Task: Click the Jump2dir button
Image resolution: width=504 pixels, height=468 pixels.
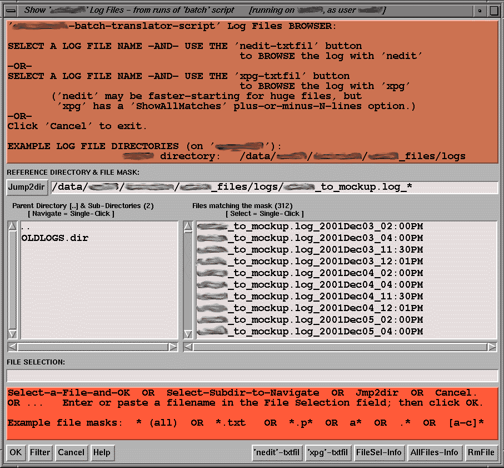Action: 27,188
